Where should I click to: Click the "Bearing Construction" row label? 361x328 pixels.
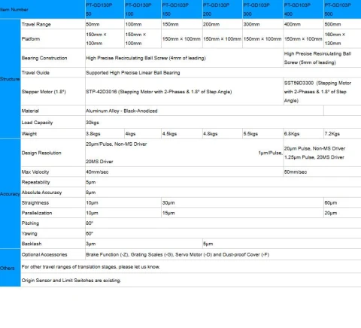pyautogui.click(x=44, y=58)
